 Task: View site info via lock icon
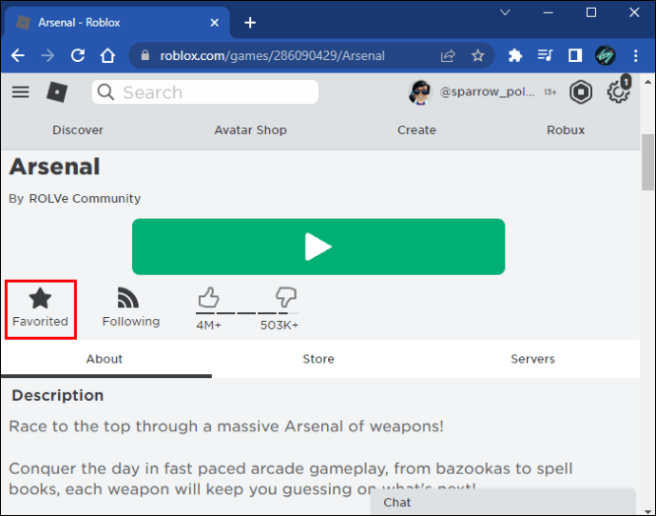(x=145, y=55)
